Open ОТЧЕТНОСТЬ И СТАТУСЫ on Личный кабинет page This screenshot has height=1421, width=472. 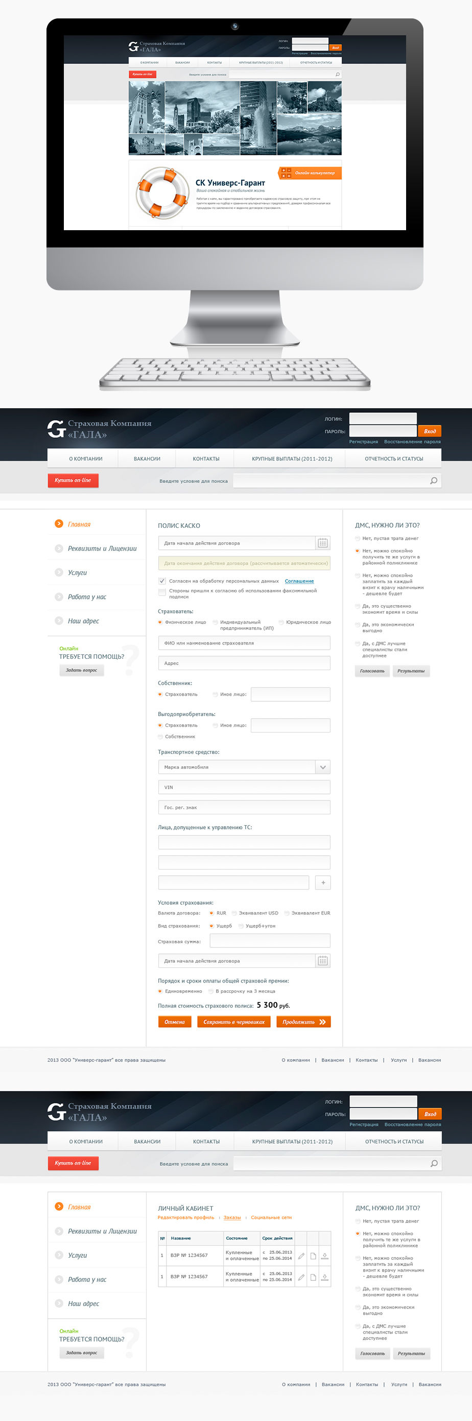point(394,1142)
